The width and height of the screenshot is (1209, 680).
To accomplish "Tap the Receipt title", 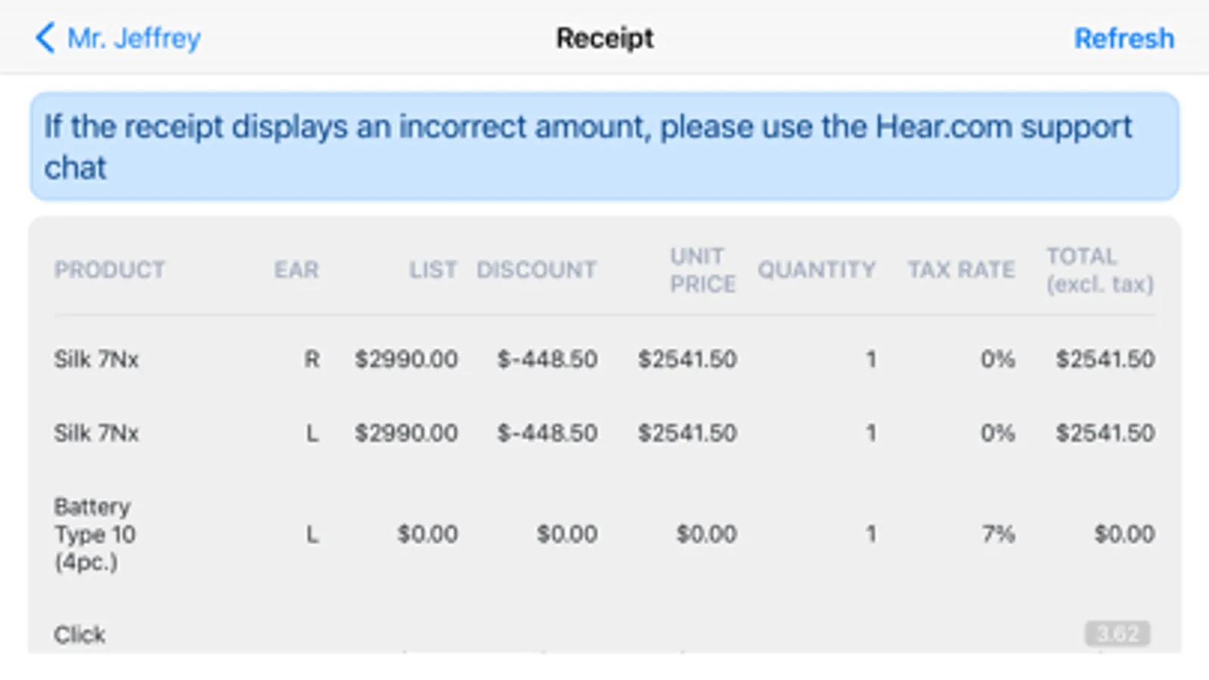I will point(604,38).
